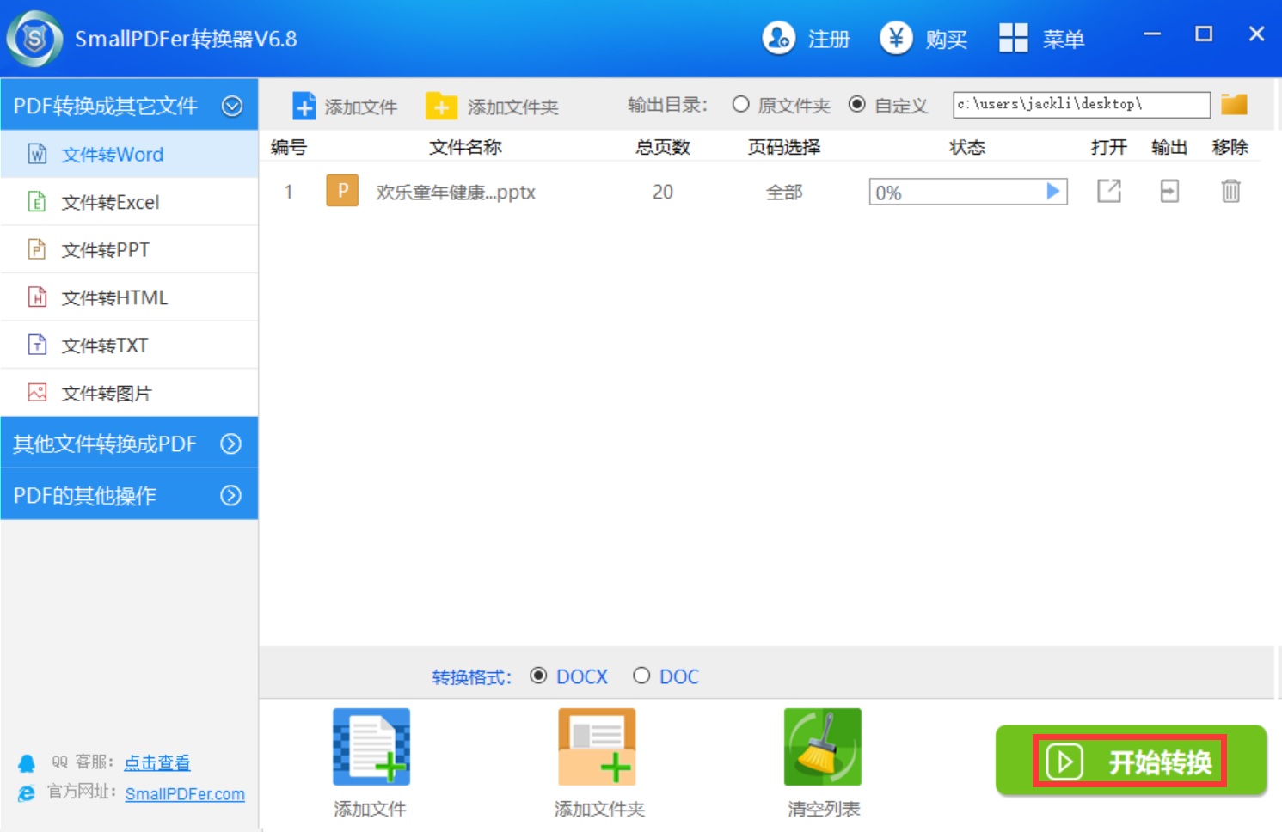This screenshot has width=1282, height=832.
Task: Minimize the SmallPDFer window
Action: [1152, 34]
